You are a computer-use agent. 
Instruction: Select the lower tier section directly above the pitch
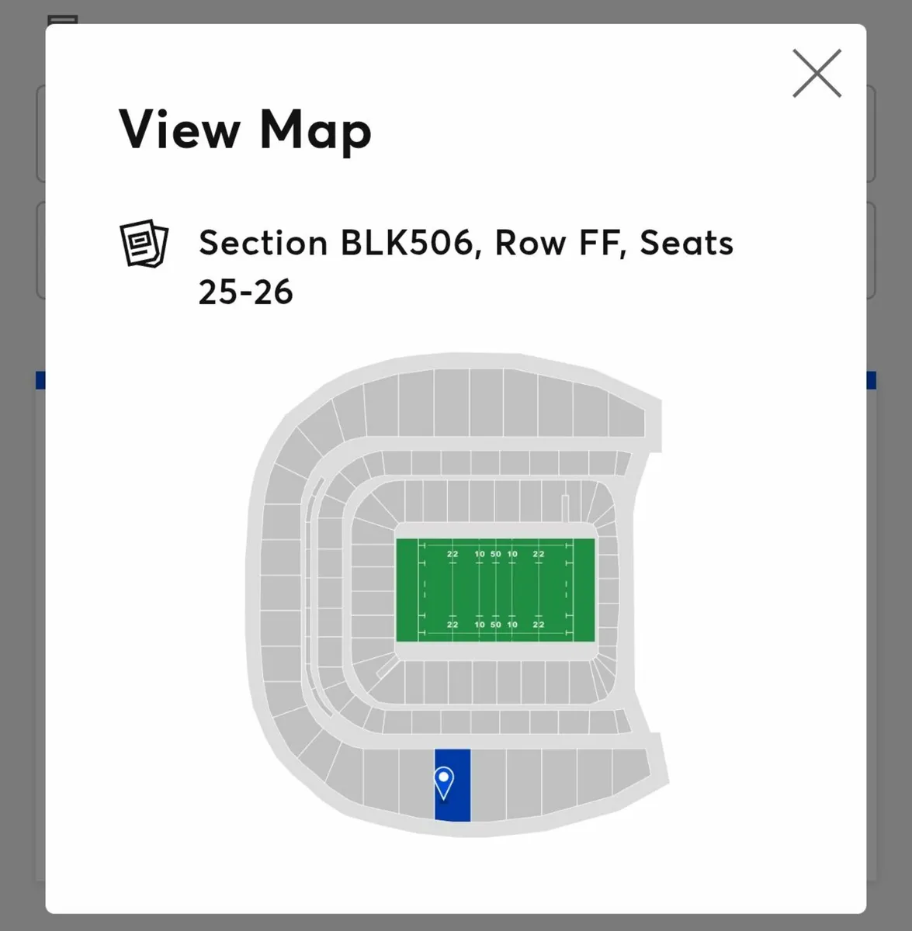click(494, 501)
